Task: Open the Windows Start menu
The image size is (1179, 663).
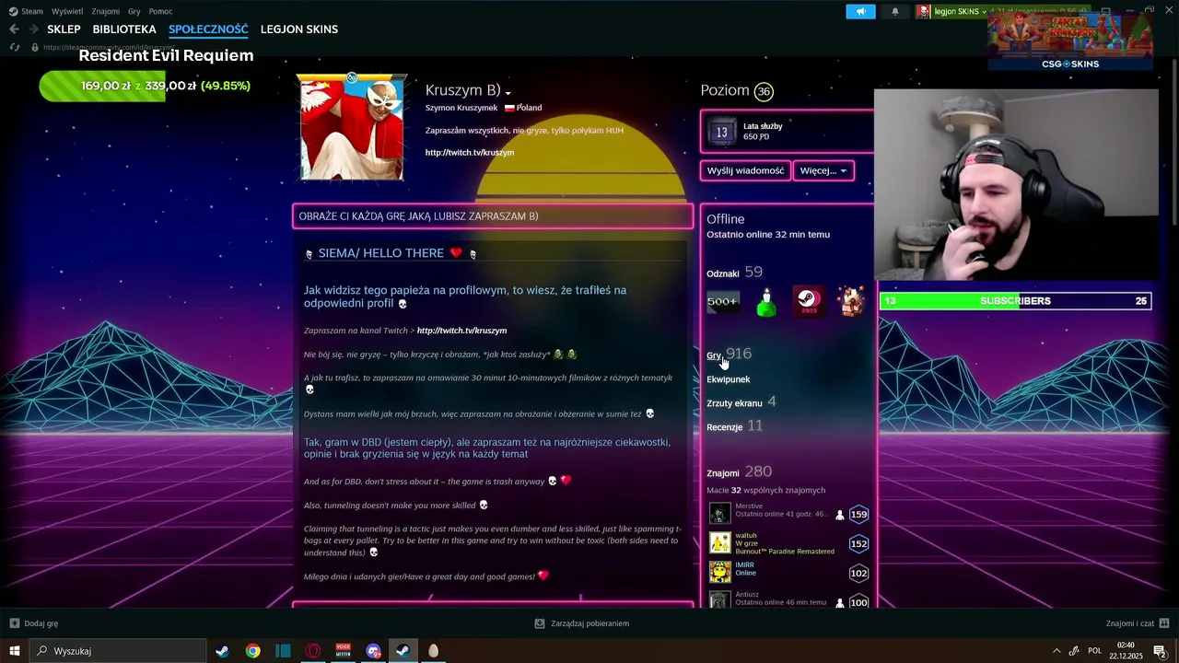Action: (14, 651)
